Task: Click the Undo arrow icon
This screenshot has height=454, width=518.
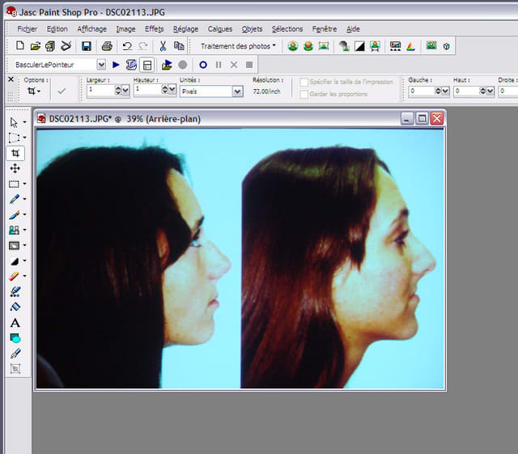Action: coord(127,46)
